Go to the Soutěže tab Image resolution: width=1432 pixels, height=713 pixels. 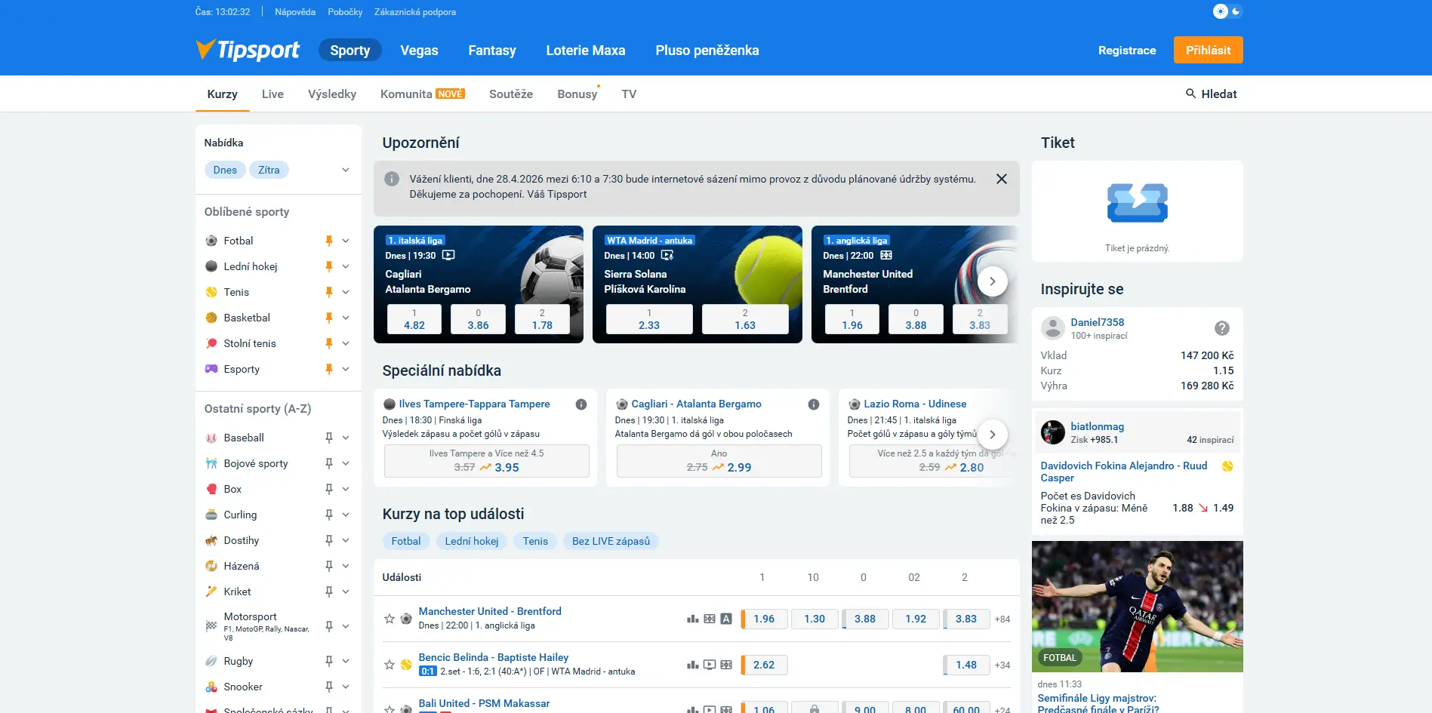coord(511,94)
